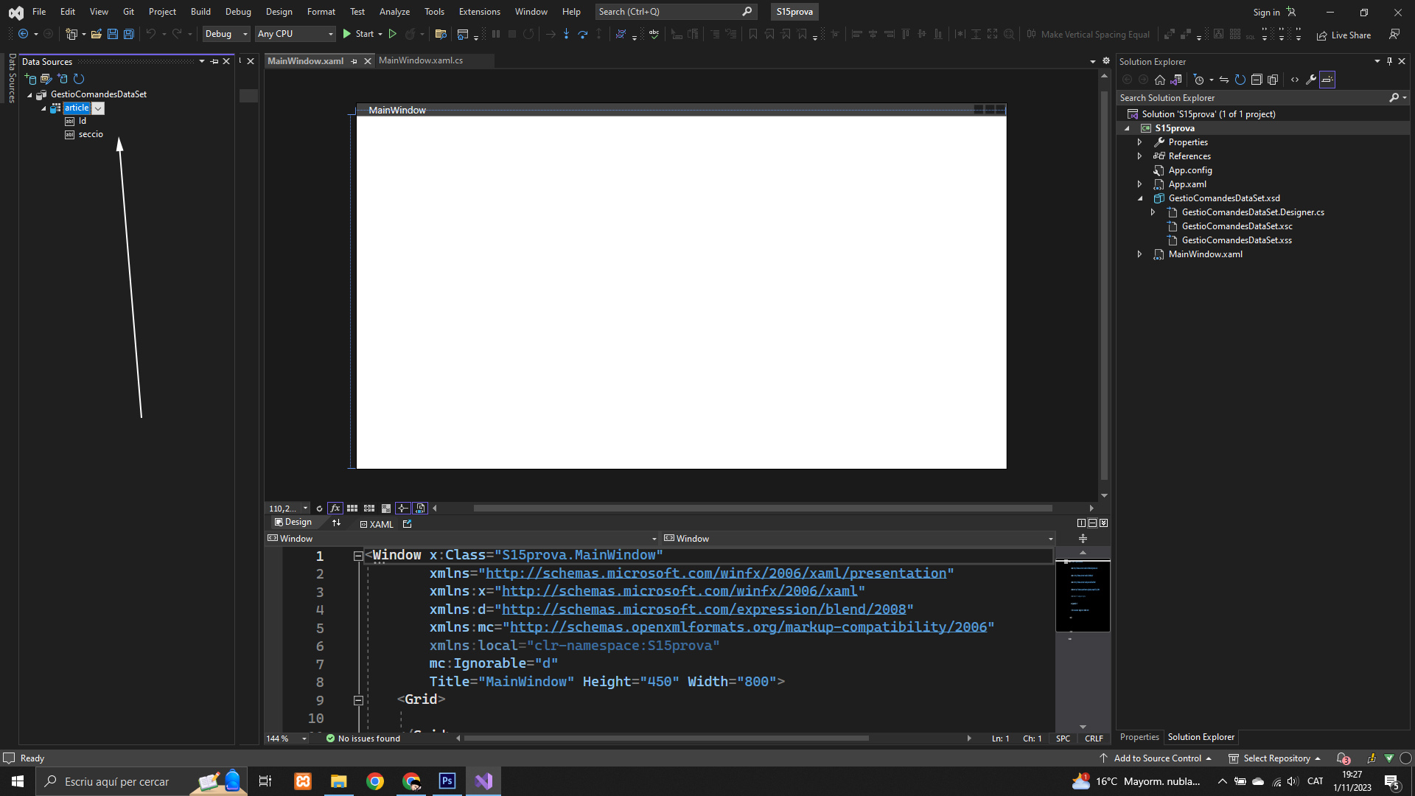The height and width of the screenshot is (796, 1415).
Task: Open the article control type dropdown
Action: click(98, 108)
